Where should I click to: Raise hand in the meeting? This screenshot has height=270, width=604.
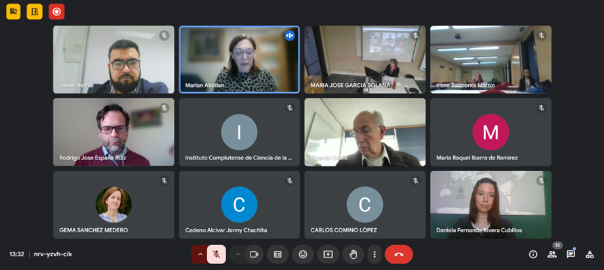point(353,254)
